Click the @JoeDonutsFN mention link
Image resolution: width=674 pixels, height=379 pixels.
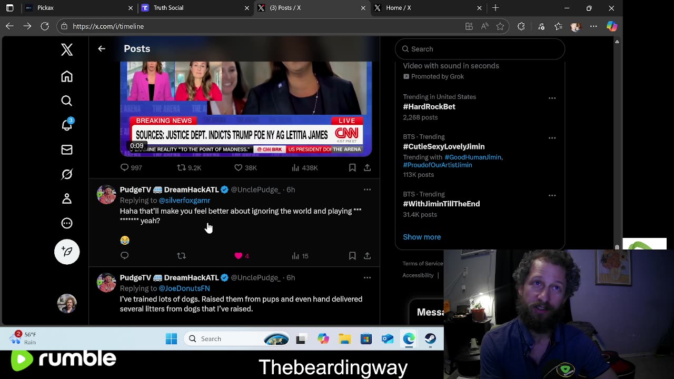(184, 288)
